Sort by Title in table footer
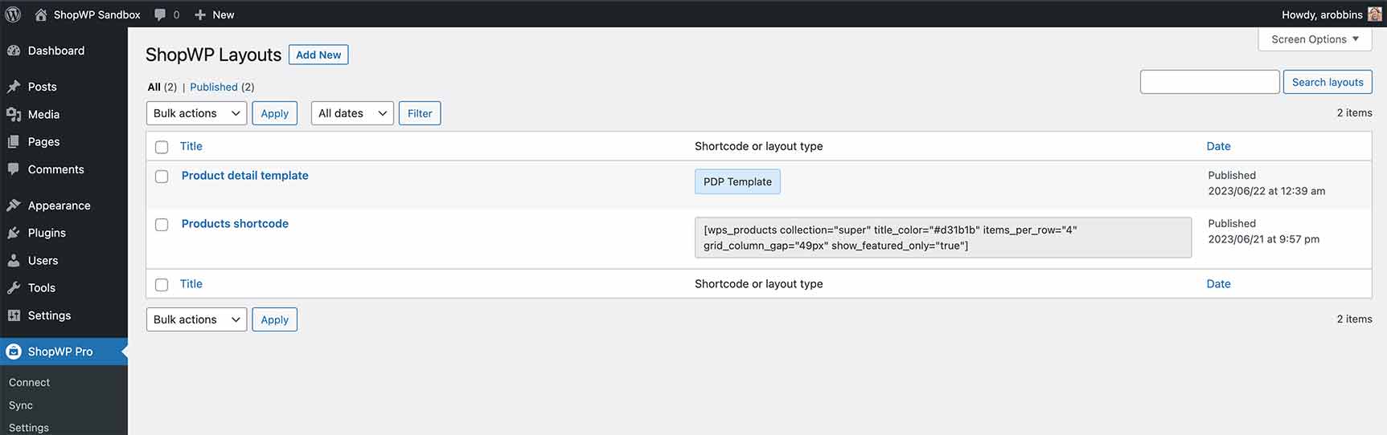 (x=191, y=283)
